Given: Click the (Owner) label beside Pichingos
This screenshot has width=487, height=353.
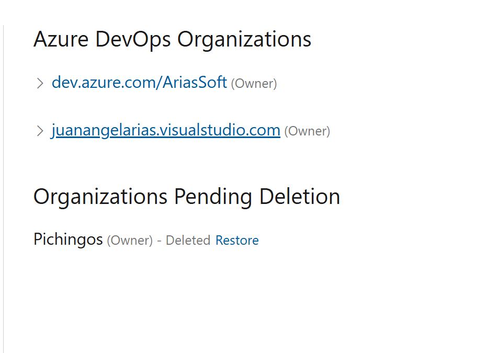Looking at the screenshot, I should (130, 241).
